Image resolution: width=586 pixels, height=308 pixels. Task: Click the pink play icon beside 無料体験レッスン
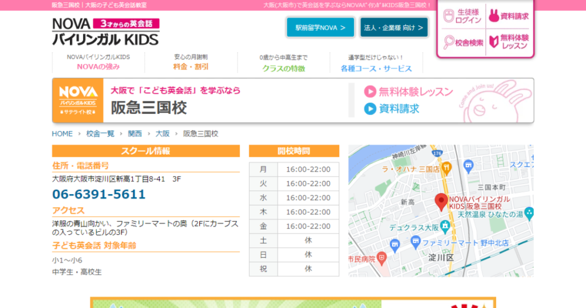pyautogui.click(x=370, y=92)
